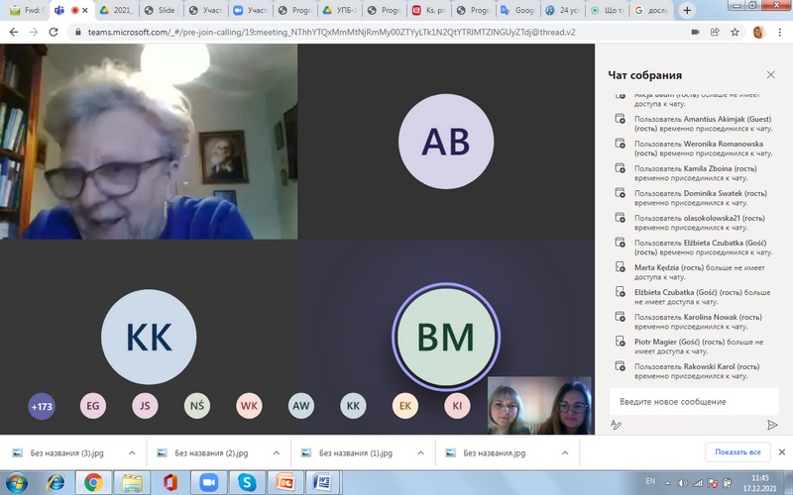This screenshot has width=793, height=495.
Task: Click the Microsoft Office taskbar icon
Action: [x=170, y=481]
